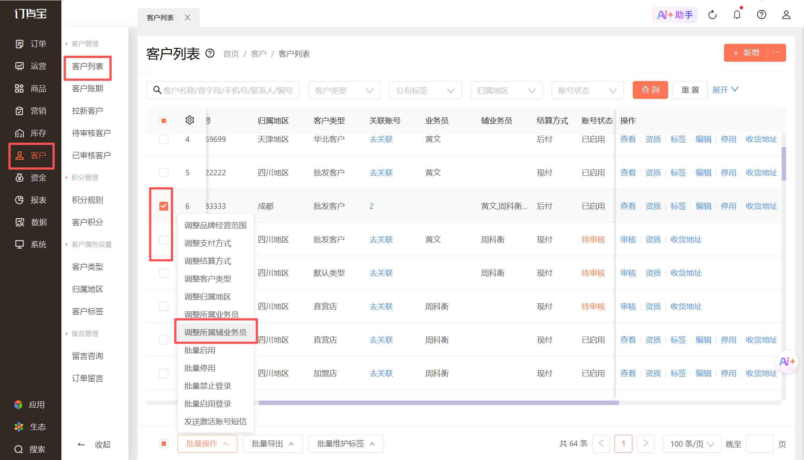
Task: Open the 生态 section
Action: coord(30,427)
